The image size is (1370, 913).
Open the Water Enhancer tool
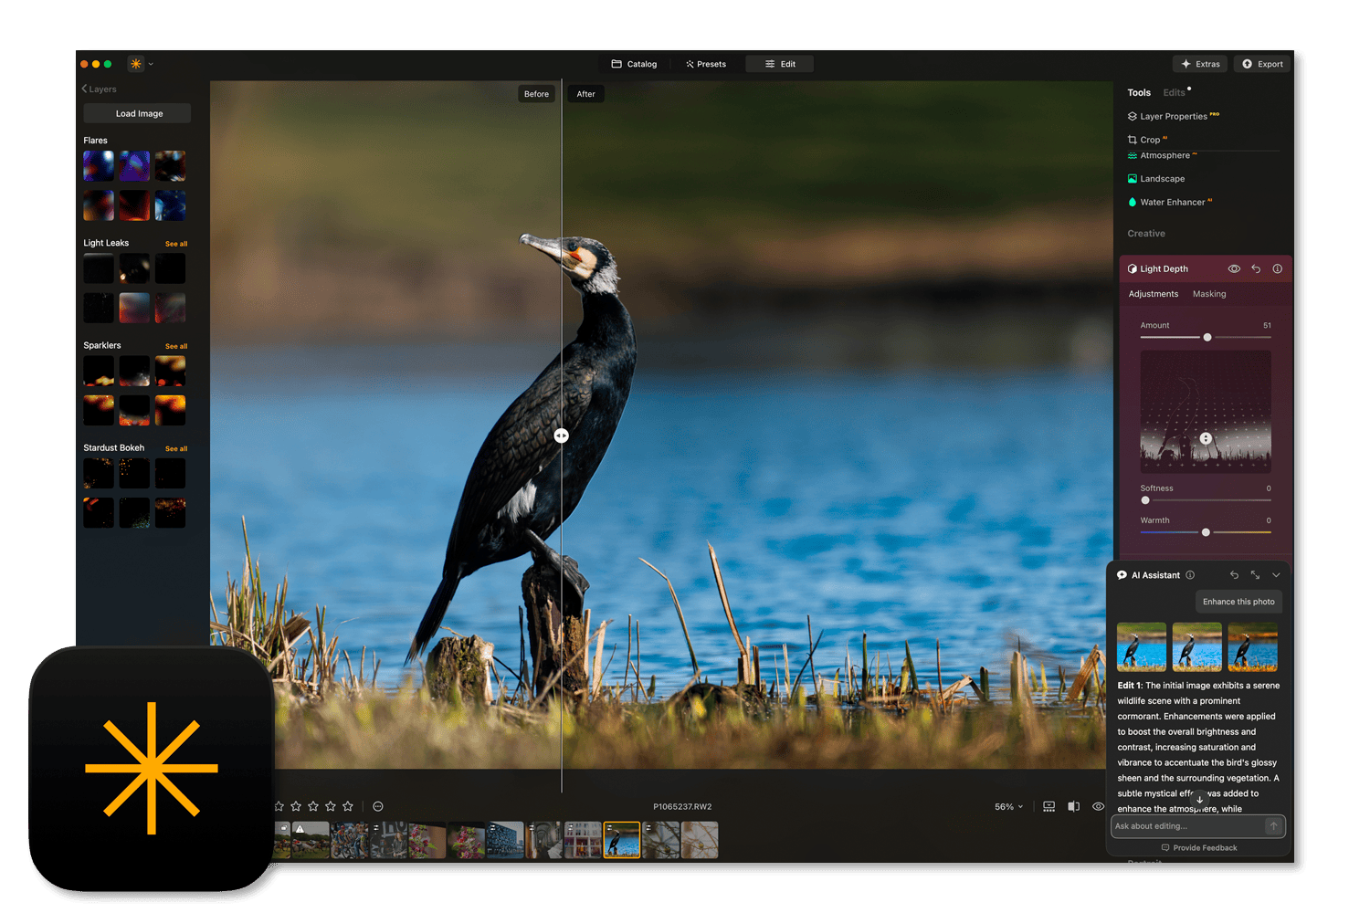pos(1172,203)
